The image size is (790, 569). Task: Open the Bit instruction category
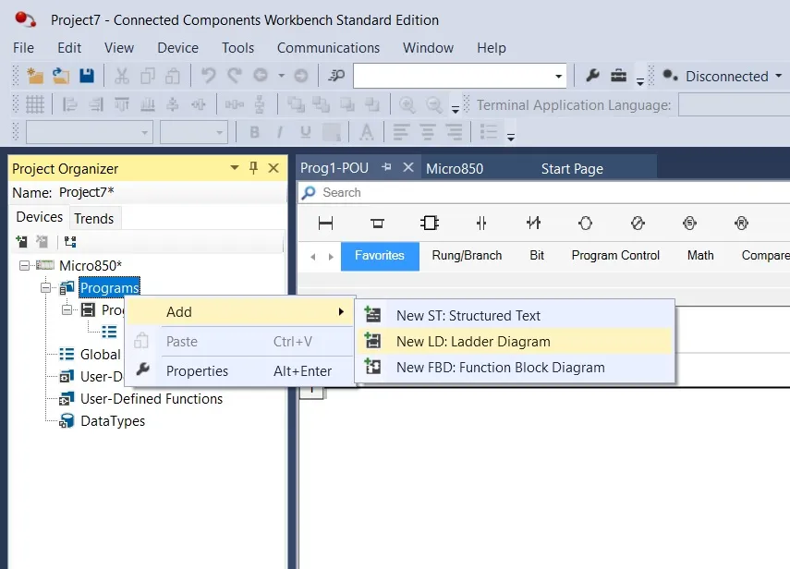point(537,255)
